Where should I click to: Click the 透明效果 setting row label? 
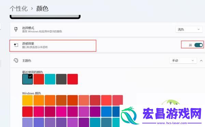pyautogui.click(x=28, y=43)
